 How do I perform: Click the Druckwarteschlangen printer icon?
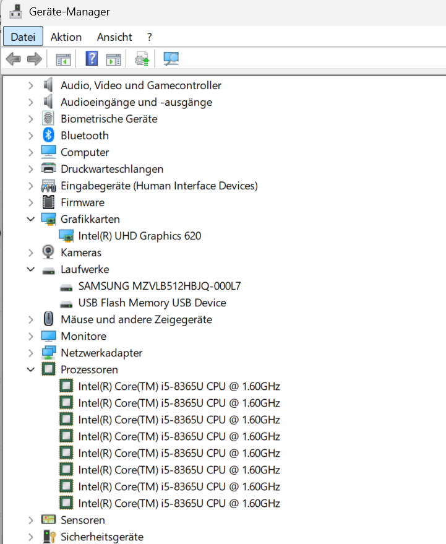(x=48, y=168)
